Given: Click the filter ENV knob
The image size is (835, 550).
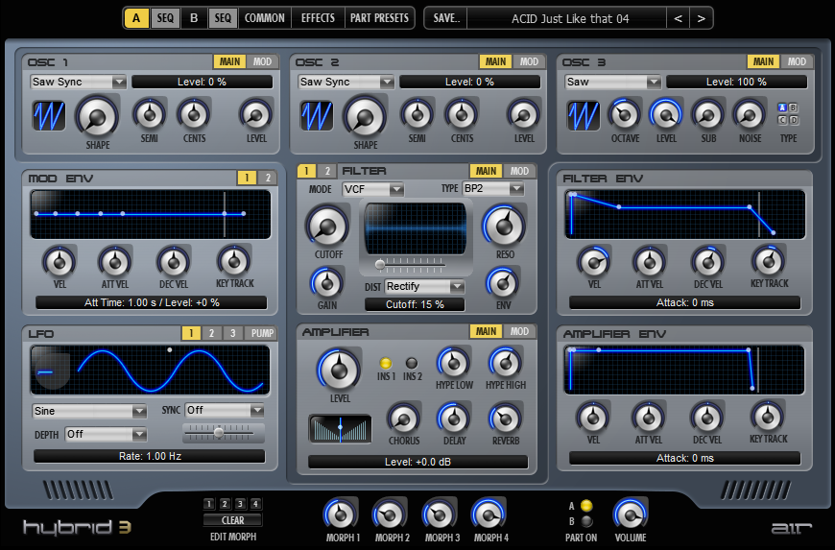Looking at the screenshot, I should 503,283.
